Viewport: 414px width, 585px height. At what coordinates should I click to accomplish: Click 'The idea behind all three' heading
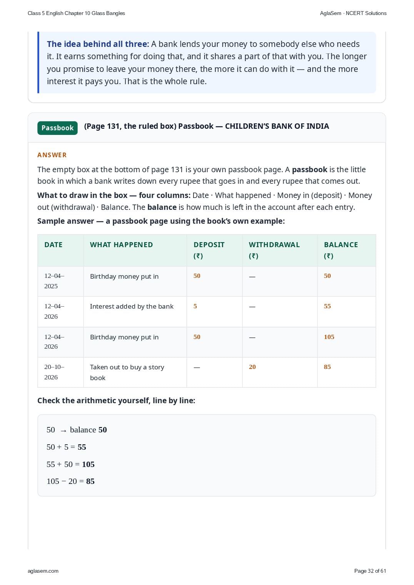click(x=98, y=44)
